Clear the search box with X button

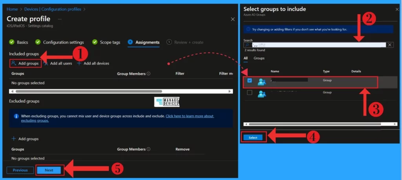click(390, 45)
